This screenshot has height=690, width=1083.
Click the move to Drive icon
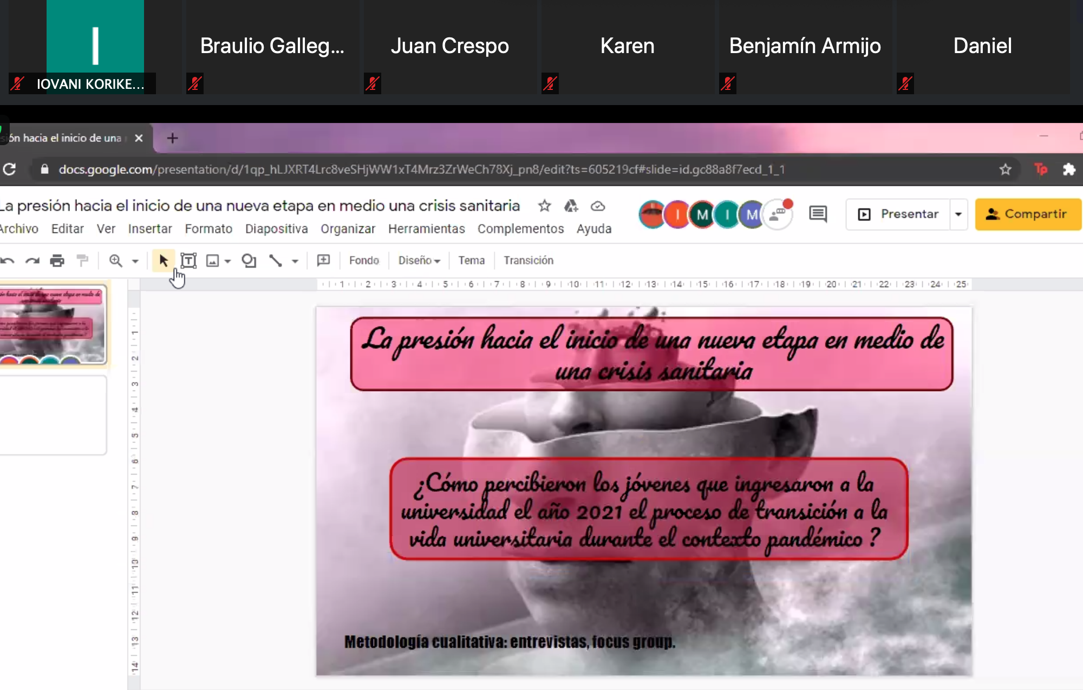[571, 206]
